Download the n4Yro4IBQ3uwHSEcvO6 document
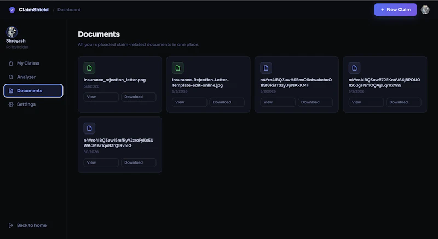Screen dimensions: 438x239 coord(315,102)
